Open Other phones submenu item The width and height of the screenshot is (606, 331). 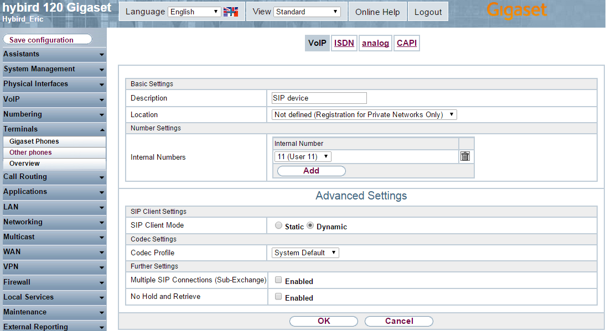[x=54, y=153]
